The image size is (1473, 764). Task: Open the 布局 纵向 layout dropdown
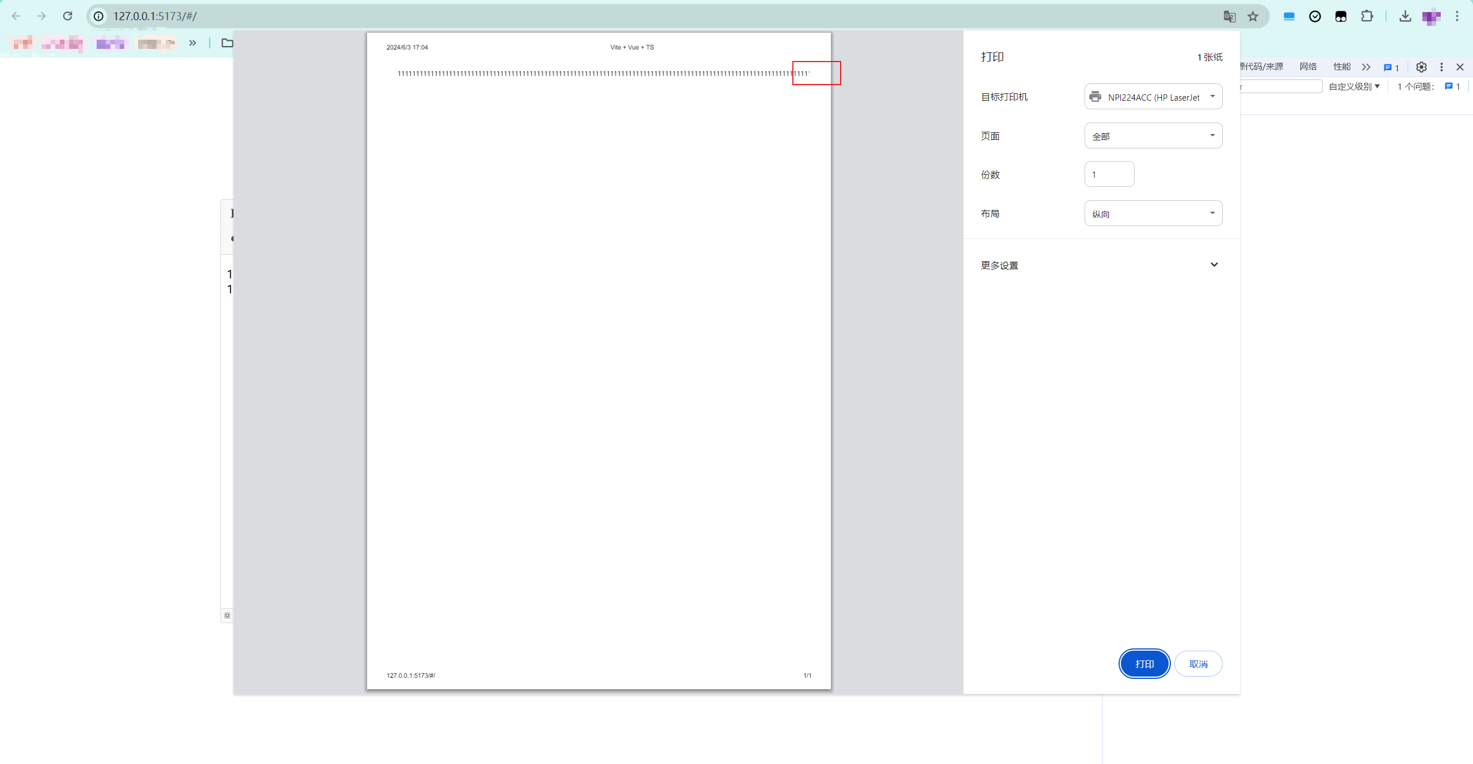point(1153,213)
